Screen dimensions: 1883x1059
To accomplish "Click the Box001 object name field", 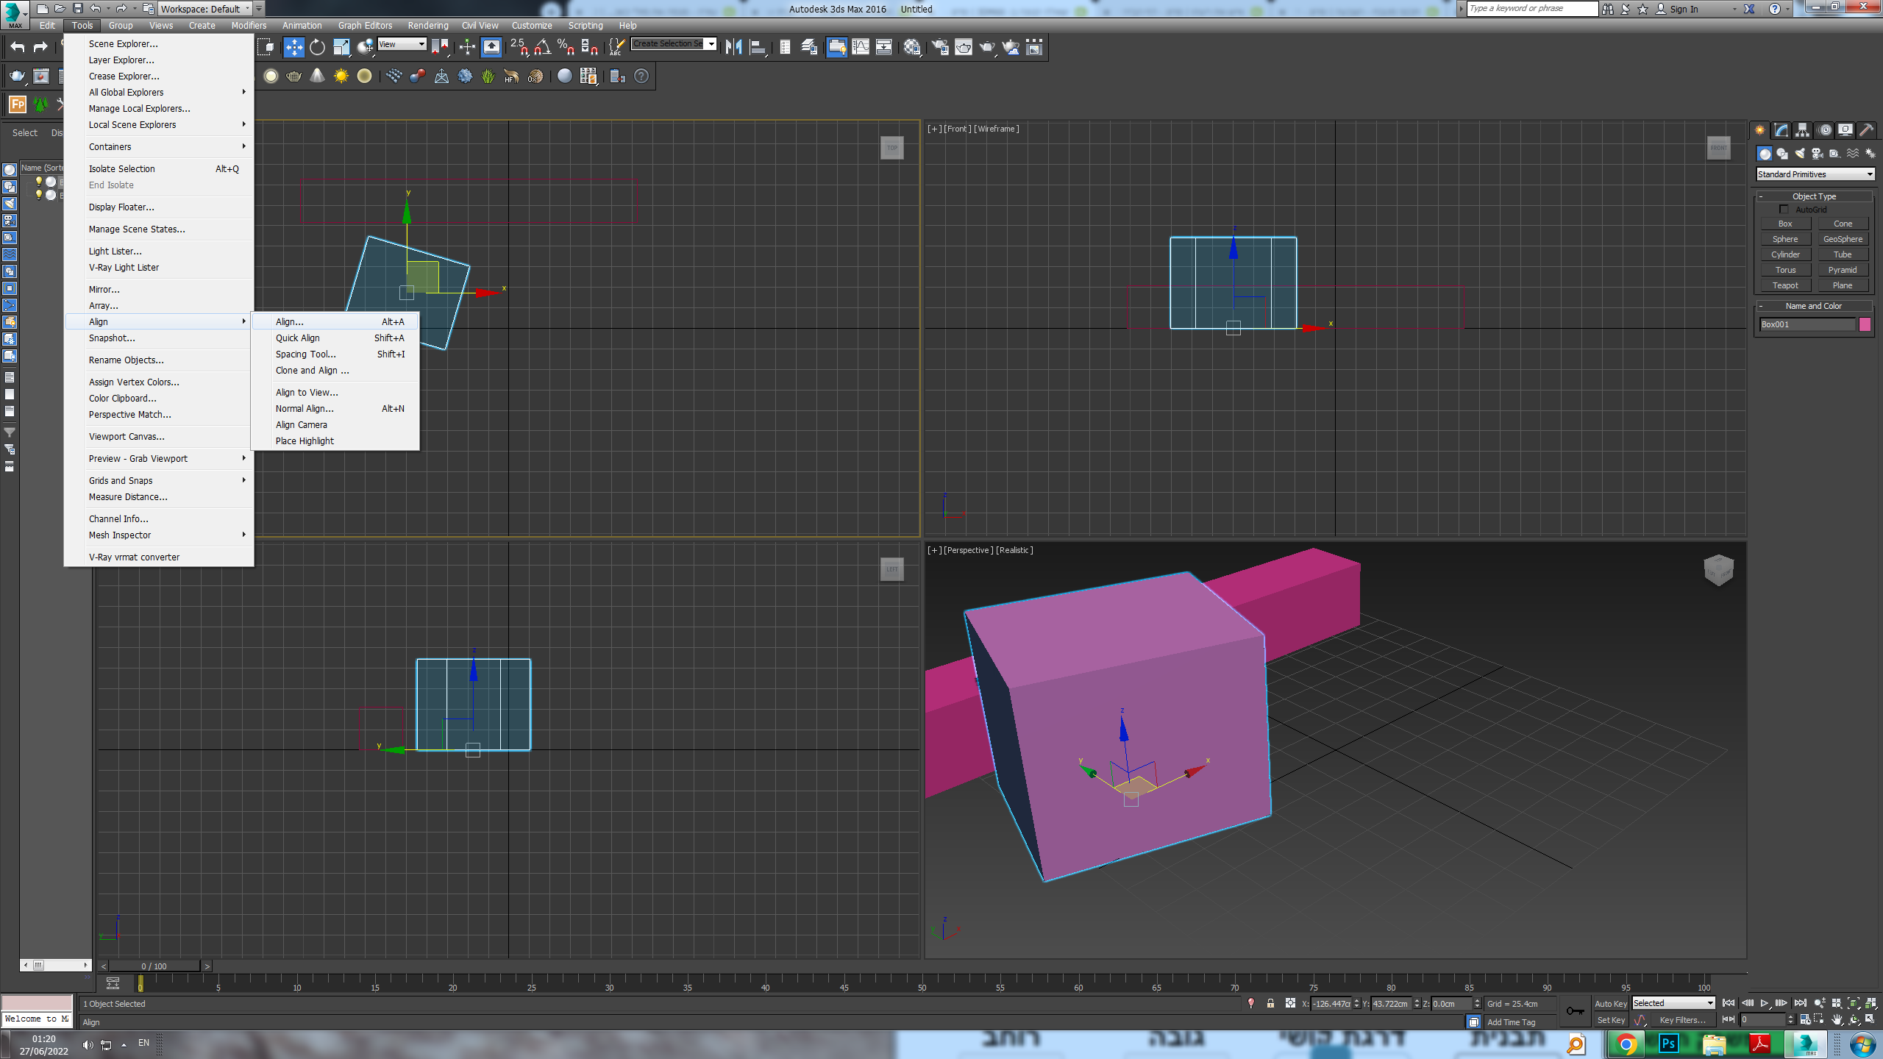I will [x=1807, y=324].
